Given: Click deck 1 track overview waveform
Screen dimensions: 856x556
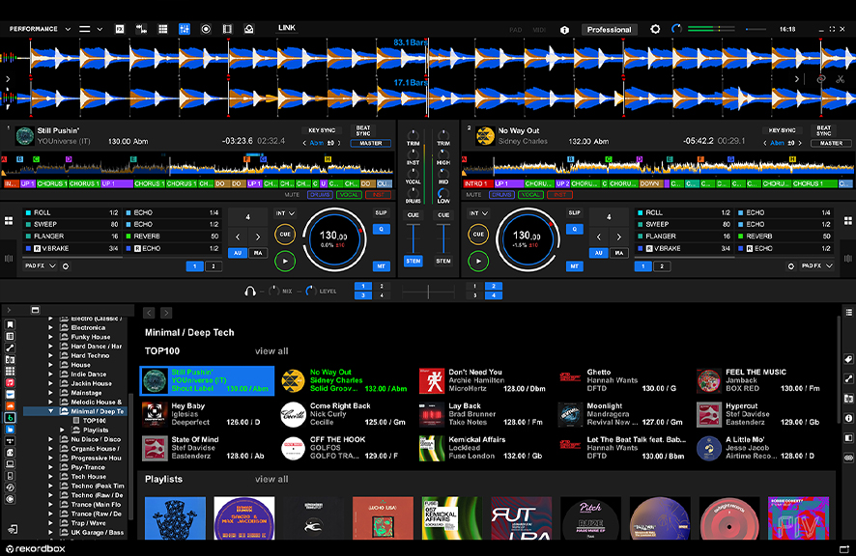Looking at the screenshot, I should (x=197, y=170).
